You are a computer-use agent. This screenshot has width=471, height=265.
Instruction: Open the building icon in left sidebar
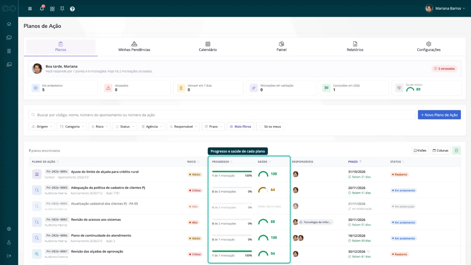click(9, 51)
